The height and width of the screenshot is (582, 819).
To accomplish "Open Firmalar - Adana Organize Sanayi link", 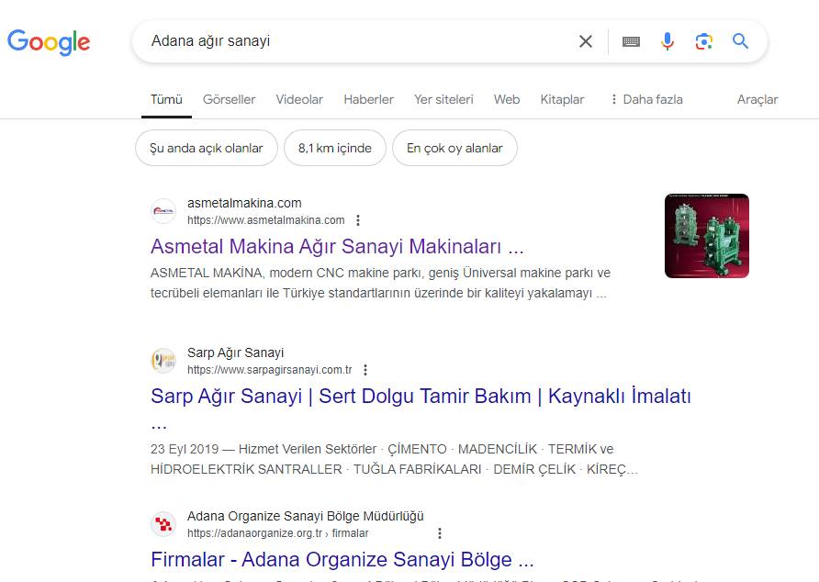I will [x=342, y=559].
